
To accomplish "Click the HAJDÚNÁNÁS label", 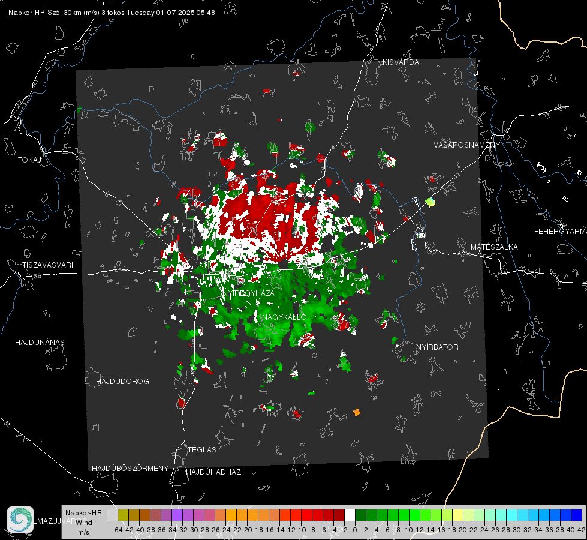I will click(x=40, y=343).
